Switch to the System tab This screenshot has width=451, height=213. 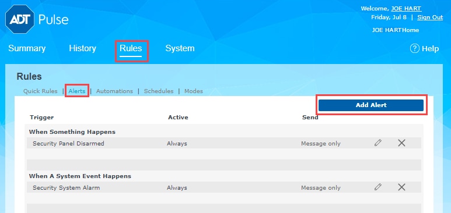coord(180,48)
